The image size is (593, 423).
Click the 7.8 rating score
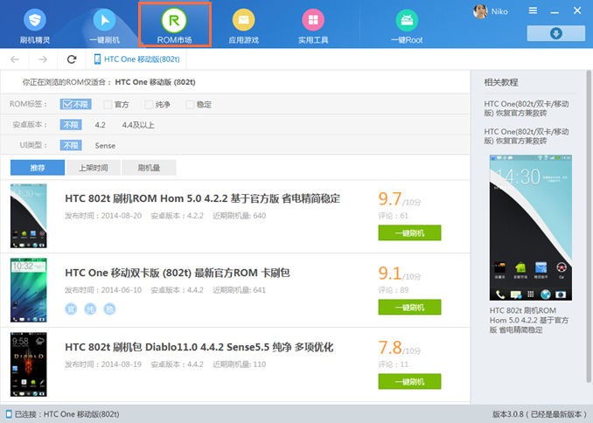tap(390, 347)
